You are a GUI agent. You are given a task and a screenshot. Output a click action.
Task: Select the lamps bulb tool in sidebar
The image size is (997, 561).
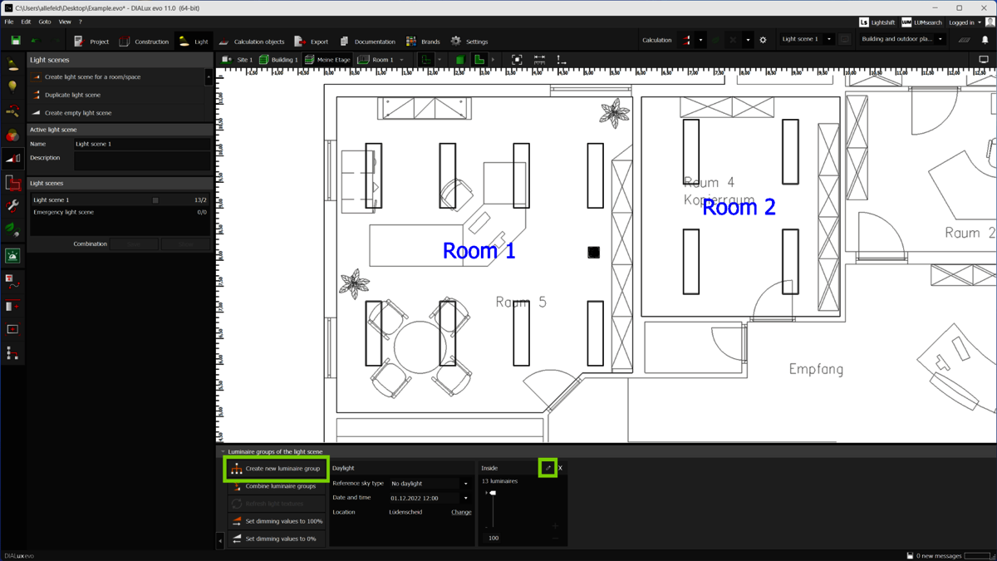point(12,86)
